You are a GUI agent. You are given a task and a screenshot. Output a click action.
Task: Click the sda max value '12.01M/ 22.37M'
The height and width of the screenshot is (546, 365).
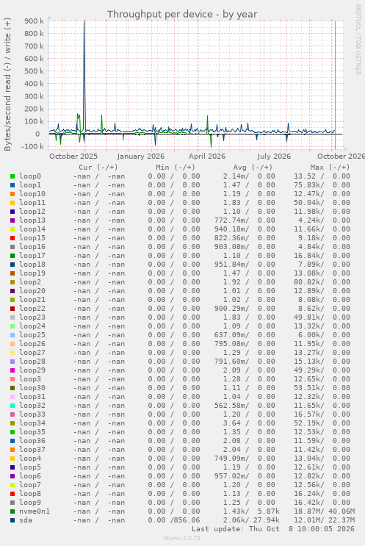[x=325, y=520]
